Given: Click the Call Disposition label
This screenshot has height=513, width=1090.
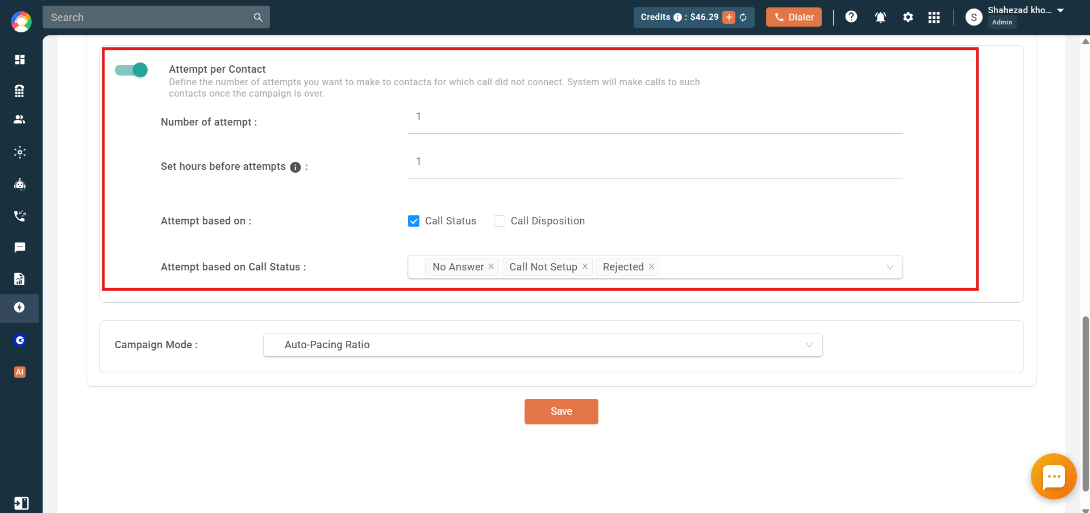Looking at the screenshot, I should (548, 221).
